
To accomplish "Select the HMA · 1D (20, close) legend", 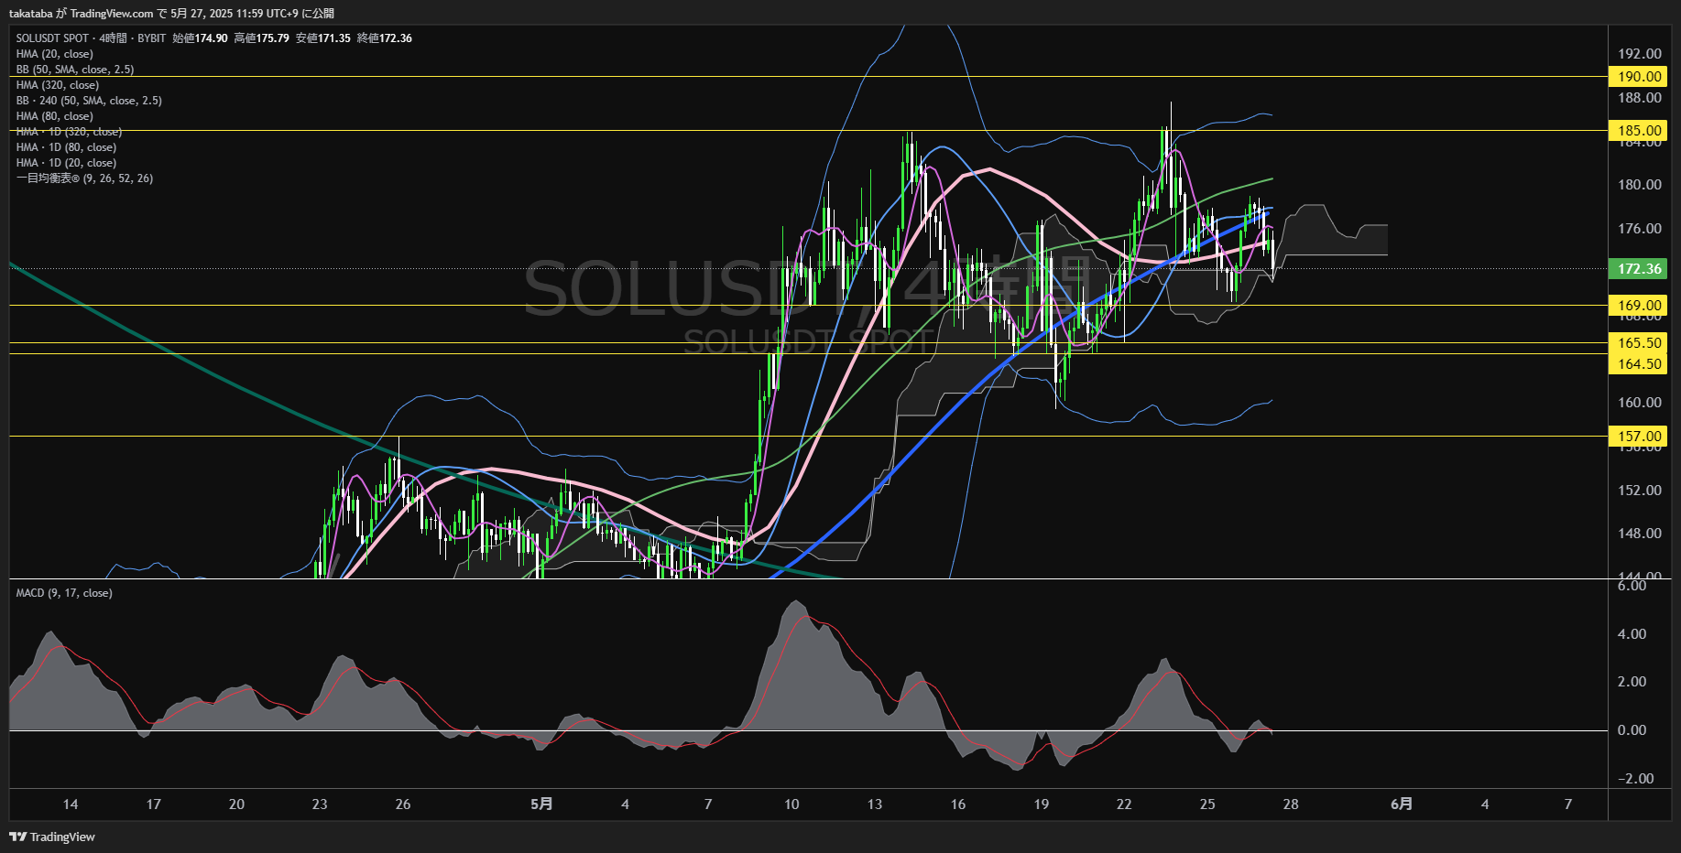I will (x=66, y=163).
